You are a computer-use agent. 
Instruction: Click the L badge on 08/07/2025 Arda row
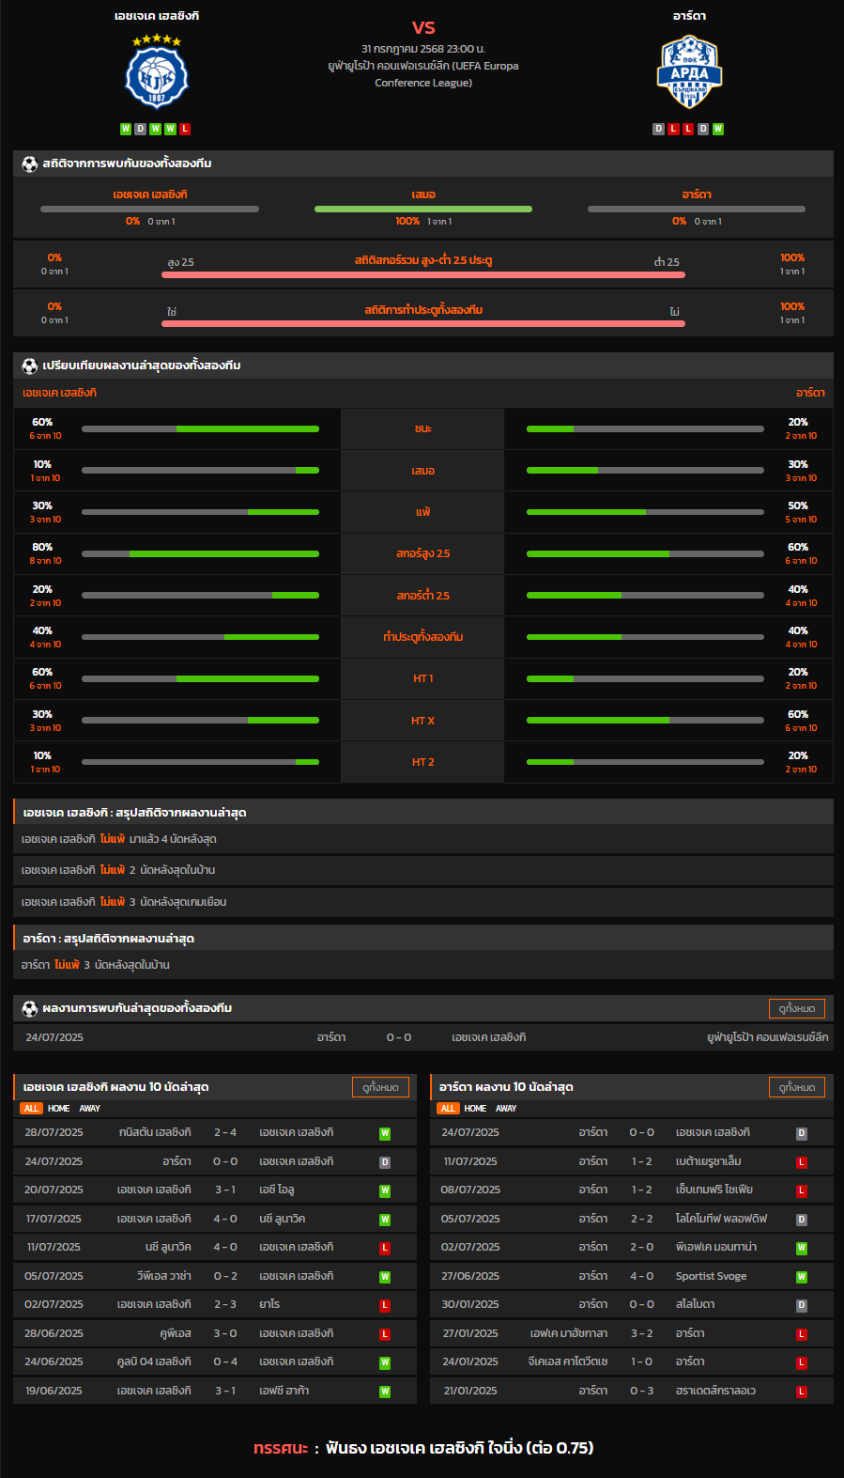tap(802, 1190)
